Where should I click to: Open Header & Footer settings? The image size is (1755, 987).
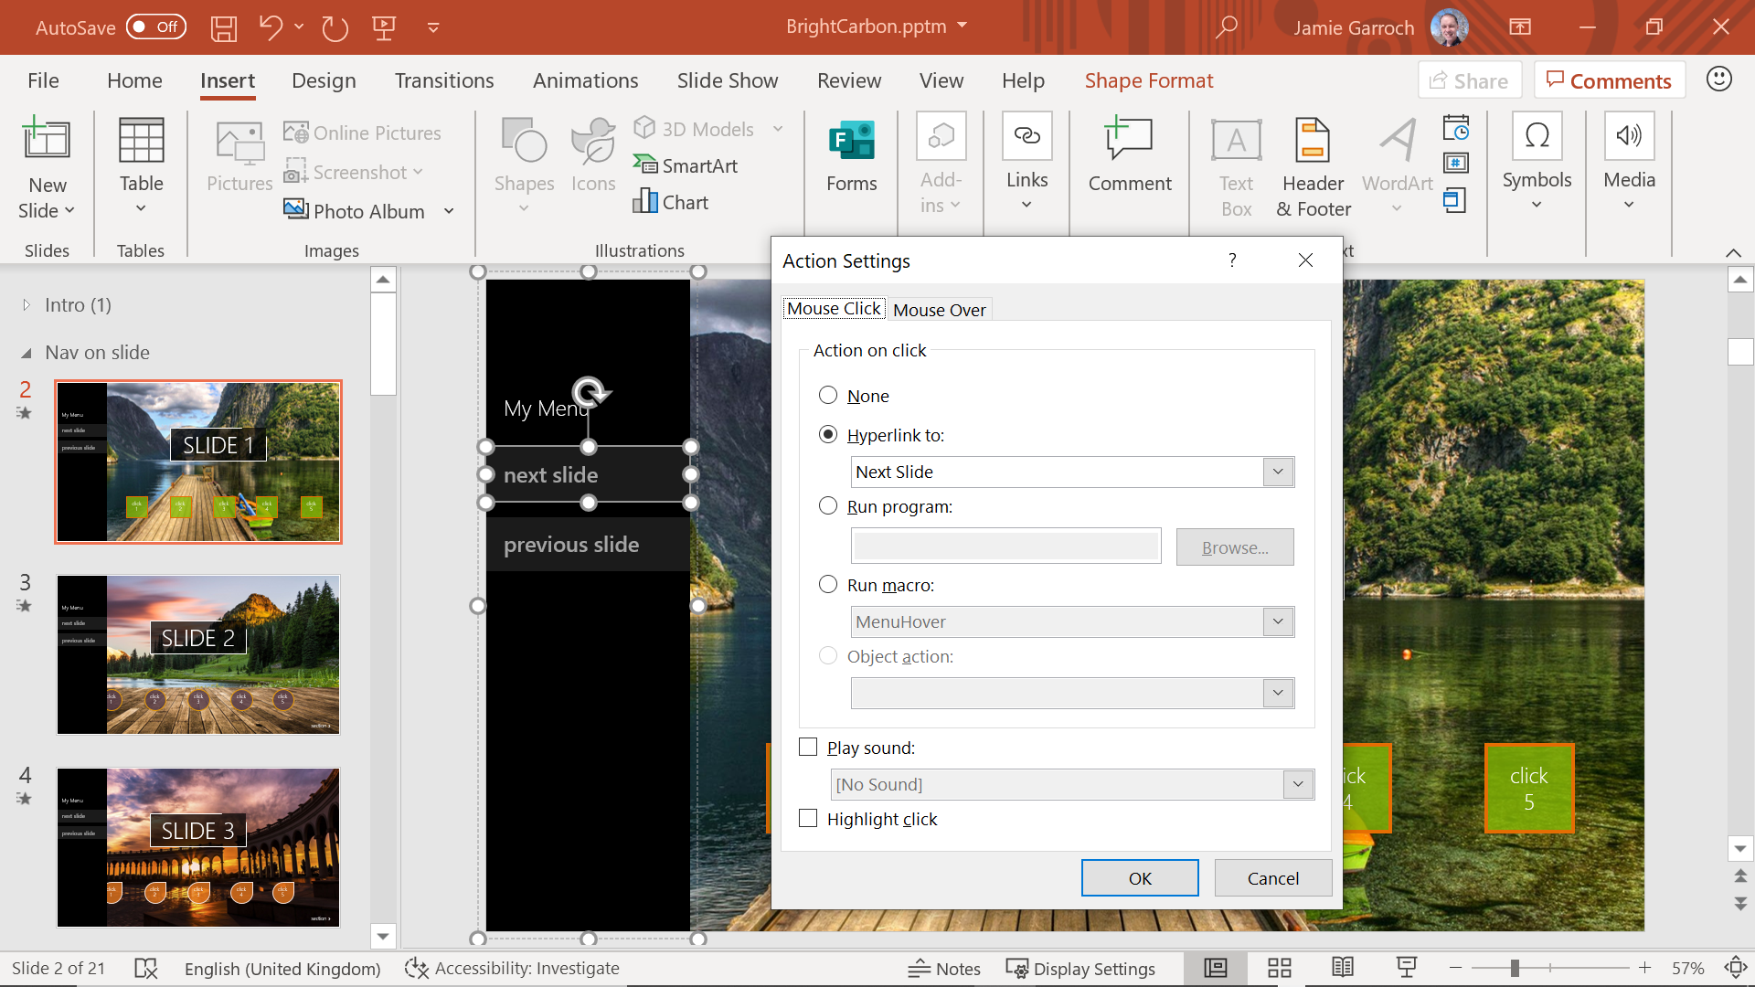coord(1312,166)
